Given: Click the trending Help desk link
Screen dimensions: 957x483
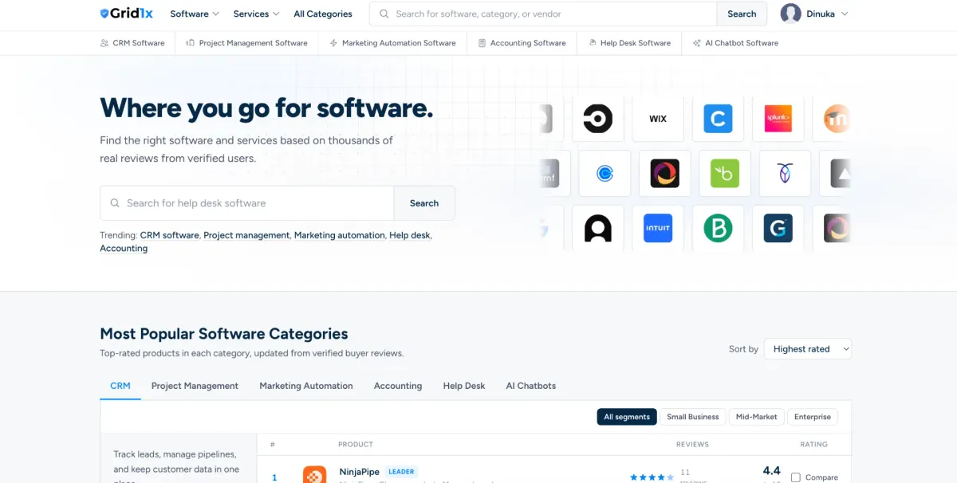Looking at the screenshot, I should [x=410, y=235].
